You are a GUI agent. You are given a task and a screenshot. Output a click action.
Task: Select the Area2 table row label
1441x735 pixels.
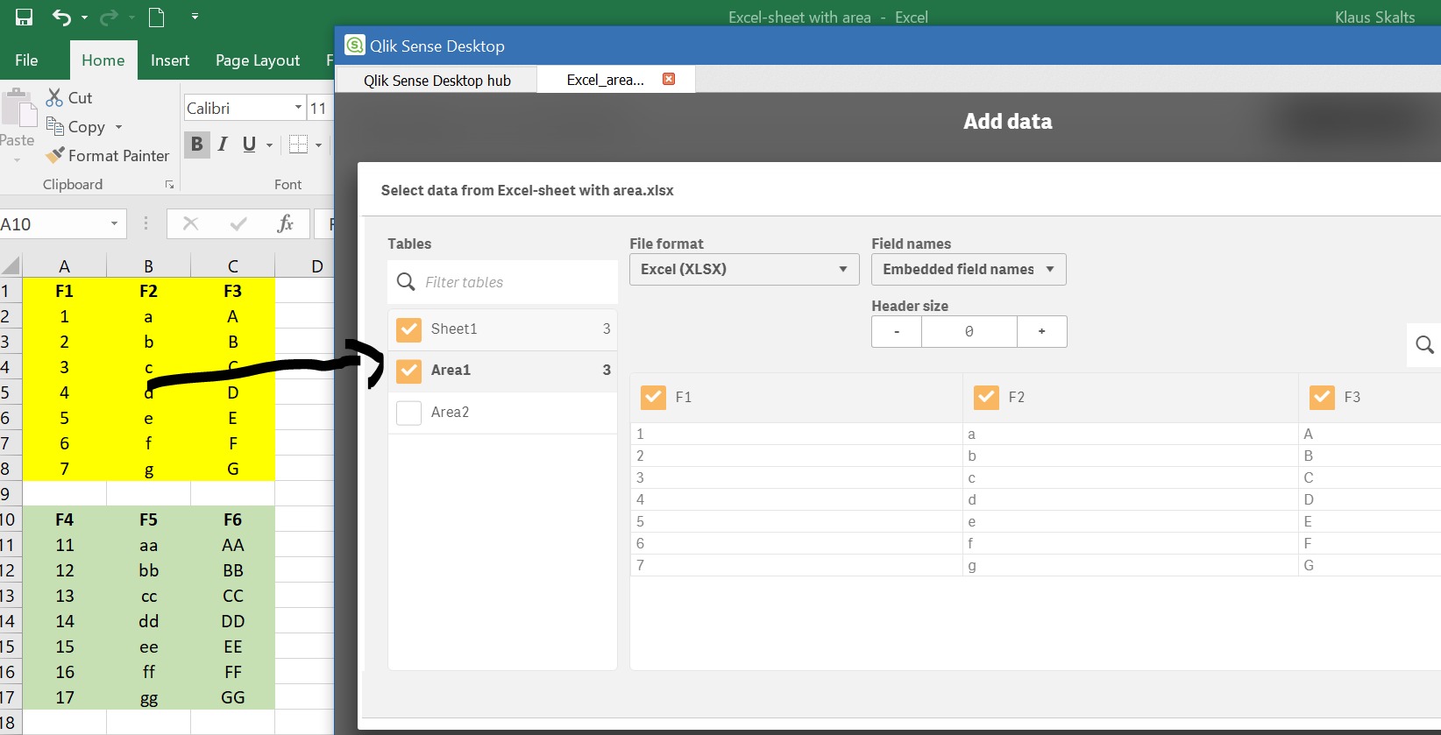[x=450, y=413]
